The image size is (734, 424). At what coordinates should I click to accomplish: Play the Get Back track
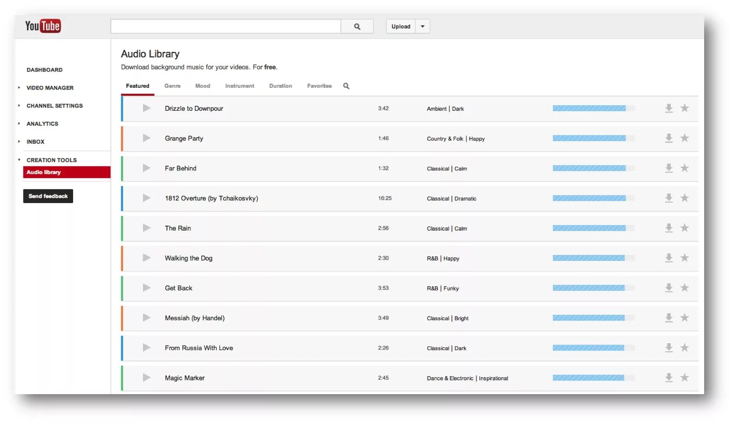[147, 288]
